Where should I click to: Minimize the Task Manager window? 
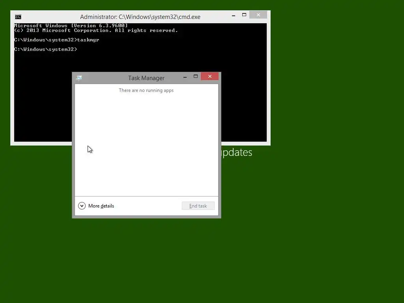coord(185,77)
